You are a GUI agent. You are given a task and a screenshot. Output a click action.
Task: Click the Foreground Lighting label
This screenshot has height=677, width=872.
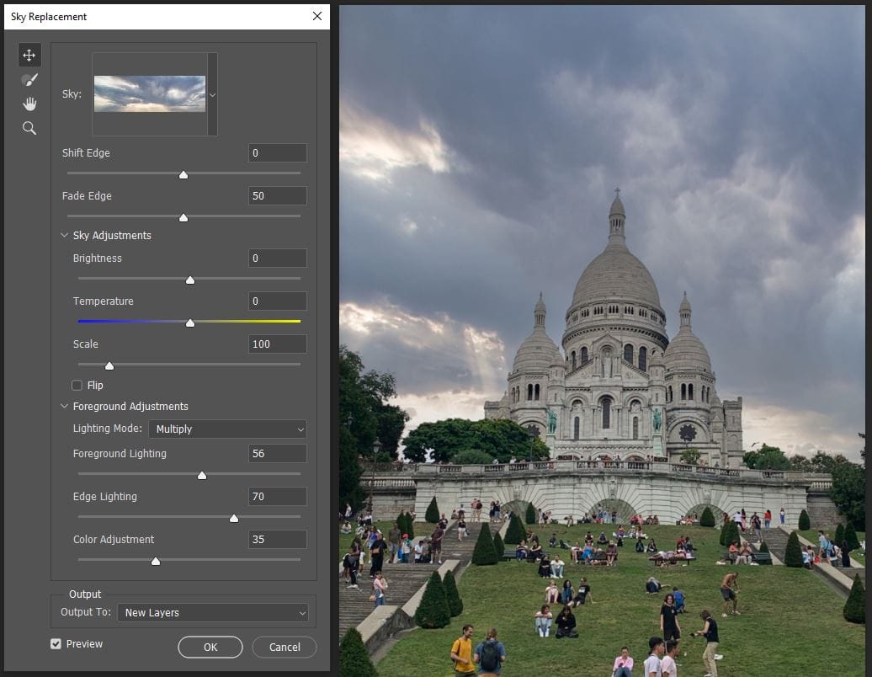coord(120,453)
